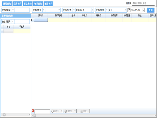
Task: Click the blue 查询 search button
Action: click(x=150, y=10)
